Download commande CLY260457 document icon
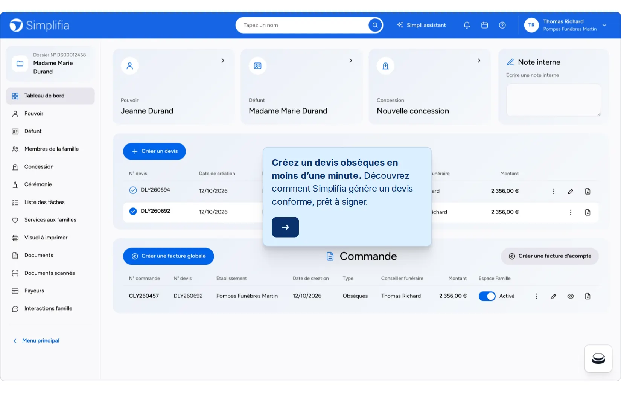This screenshot has height=393, width=621. pyautogui.click(x=588, y=296)
